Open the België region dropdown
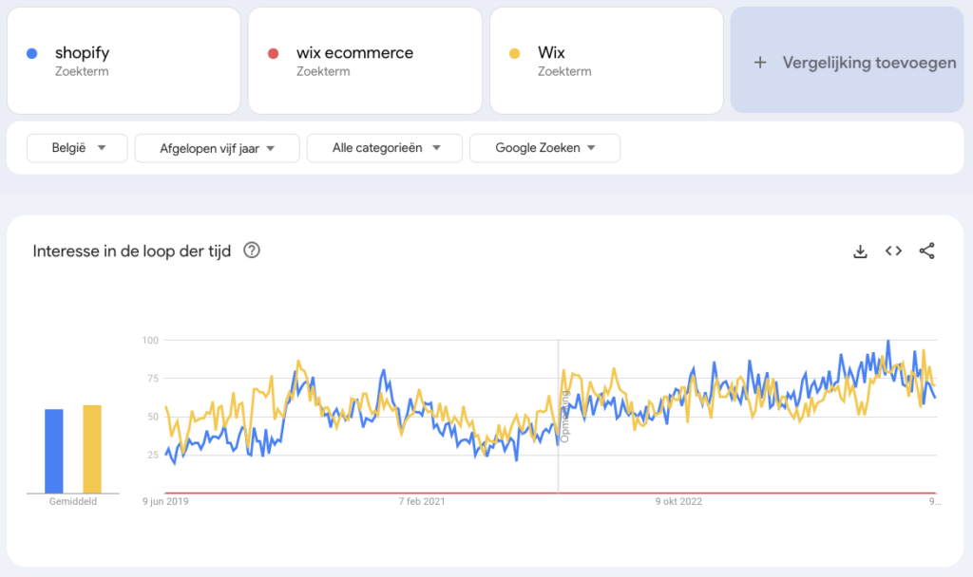This screenshot has height=577, width=973. [x=76, y=148]
